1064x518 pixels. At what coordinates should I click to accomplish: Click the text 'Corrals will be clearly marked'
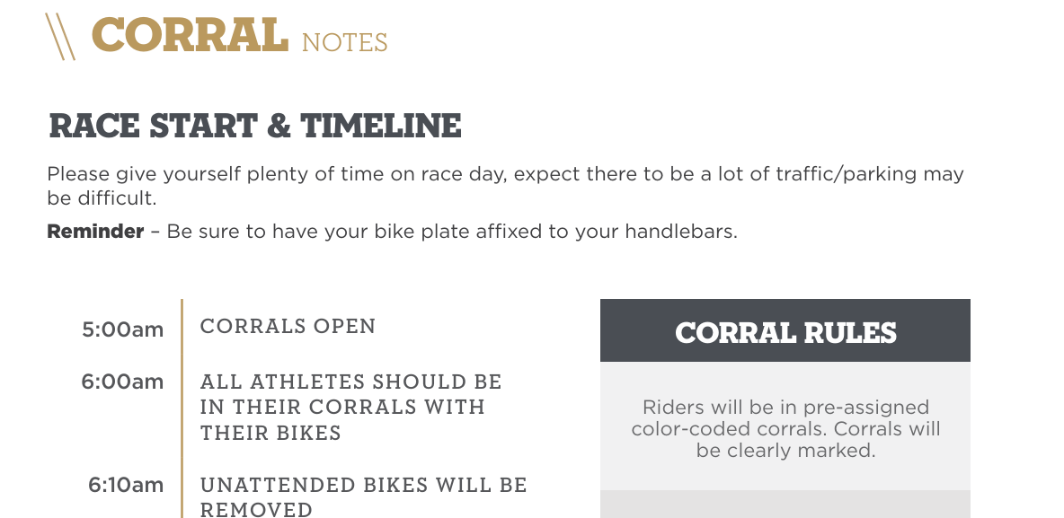[x=819, y=439]
